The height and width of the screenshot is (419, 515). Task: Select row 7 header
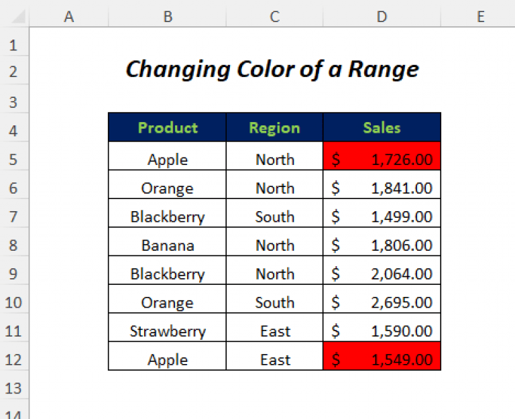pos(14,213)
